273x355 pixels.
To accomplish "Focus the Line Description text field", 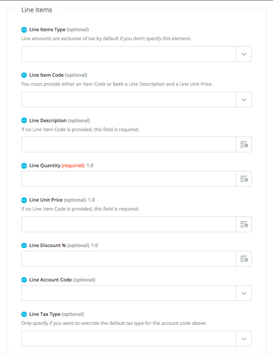I will coord(129,144).
